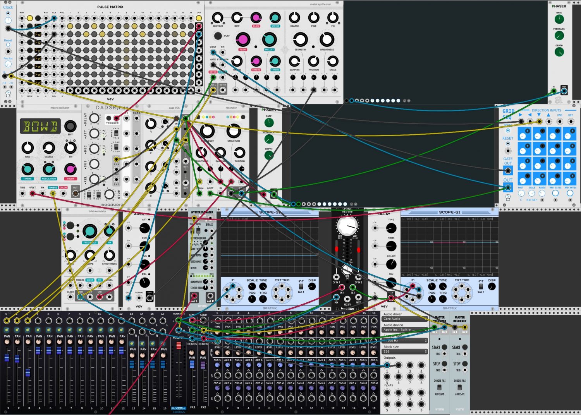The width and height of the screenshot is (581, 415).
Task: Click the REP direction input jack on Grid Seq
Action: pyautogui.click(x=571, y=122)
